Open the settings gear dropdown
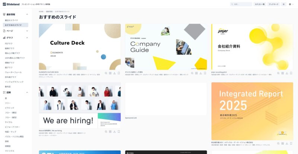This screenshot has width=298, height=154. point(291,4)
